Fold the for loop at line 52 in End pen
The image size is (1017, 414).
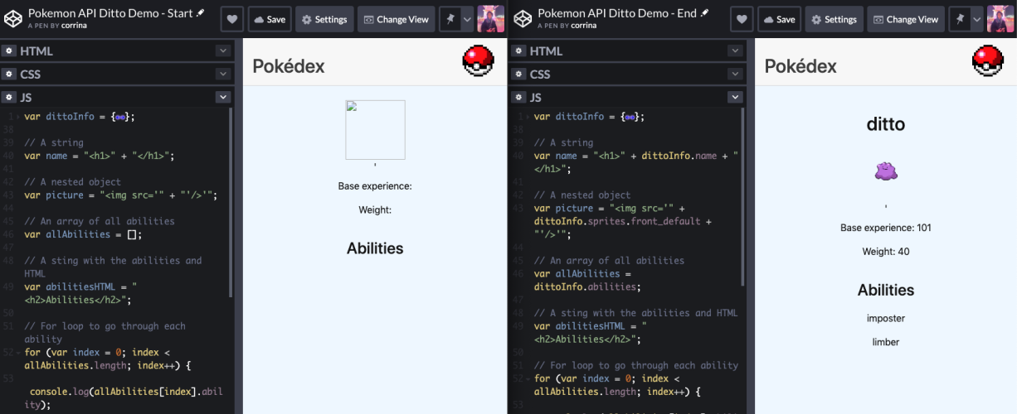(x=528, y=378)
